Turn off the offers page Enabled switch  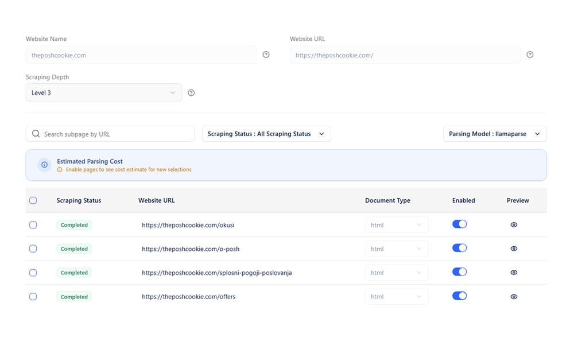(459, 296)
